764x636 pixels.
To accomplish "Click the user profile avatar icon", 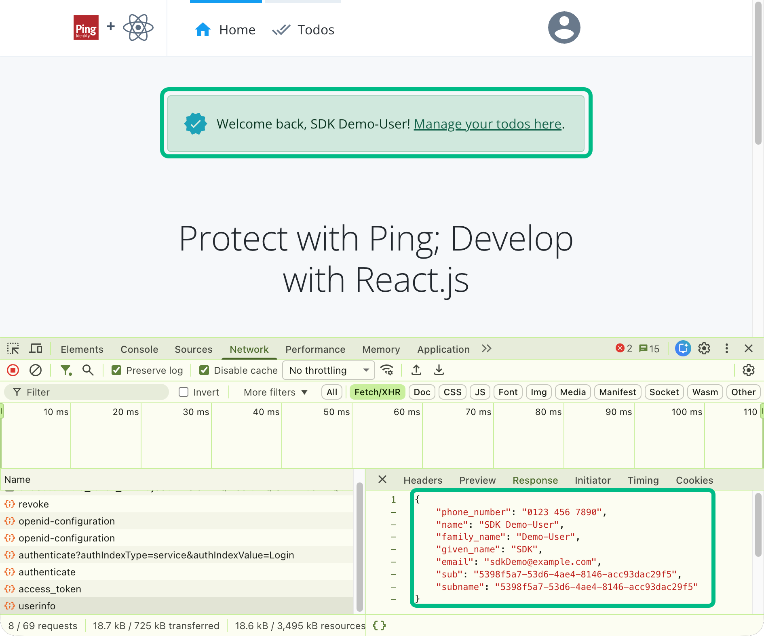I will pos(564,27).
